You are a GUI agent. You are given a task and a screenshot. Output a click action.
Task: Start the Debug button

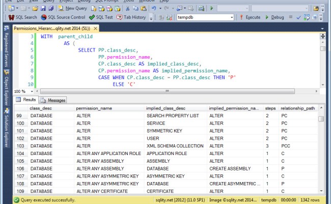pyautogui.click(x=274, y=17)
